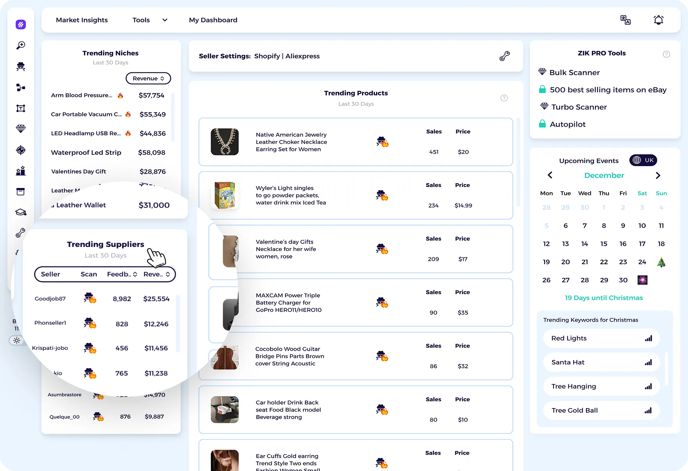Open the Revenue sort dropdown
The width and height of the screenshot is (688, 471).
pyautogui.click(x=148, y=78)
